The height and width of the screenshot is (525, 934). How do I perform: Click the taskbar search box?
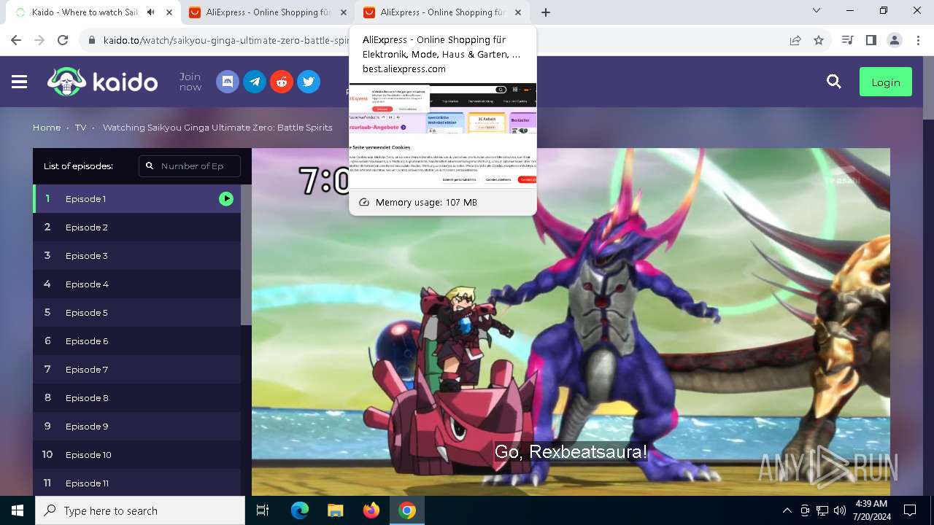140,510
